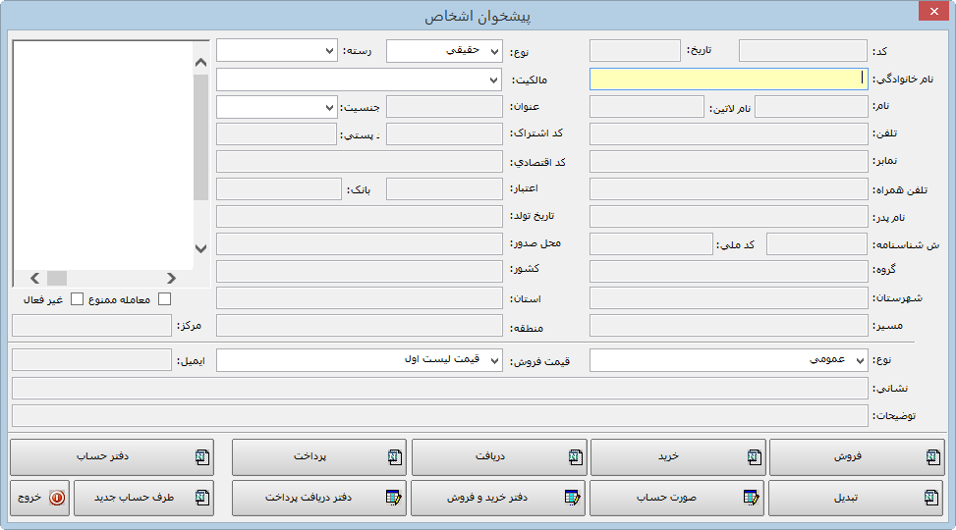956x530 pixels.
Task: Click the table icon on دفتر خرید و فروش
Action: point(573,498)
